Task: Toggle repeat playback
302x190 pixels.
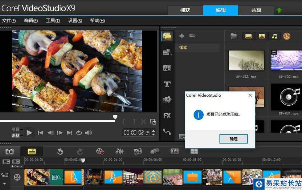Action: (x=79, y=133)
